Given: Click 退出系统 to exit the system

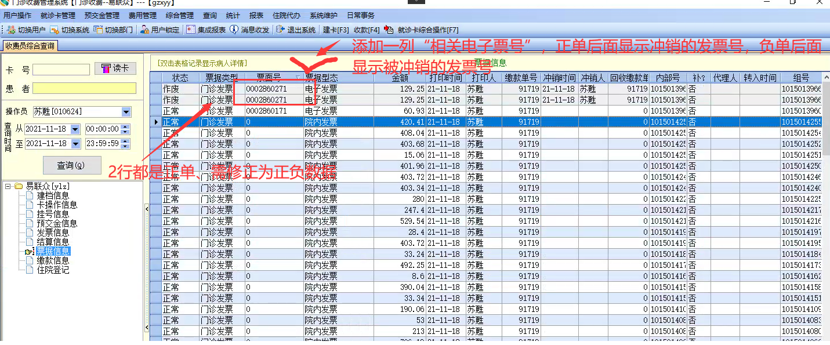Looking at the screenshot, I should coord(296,30).
